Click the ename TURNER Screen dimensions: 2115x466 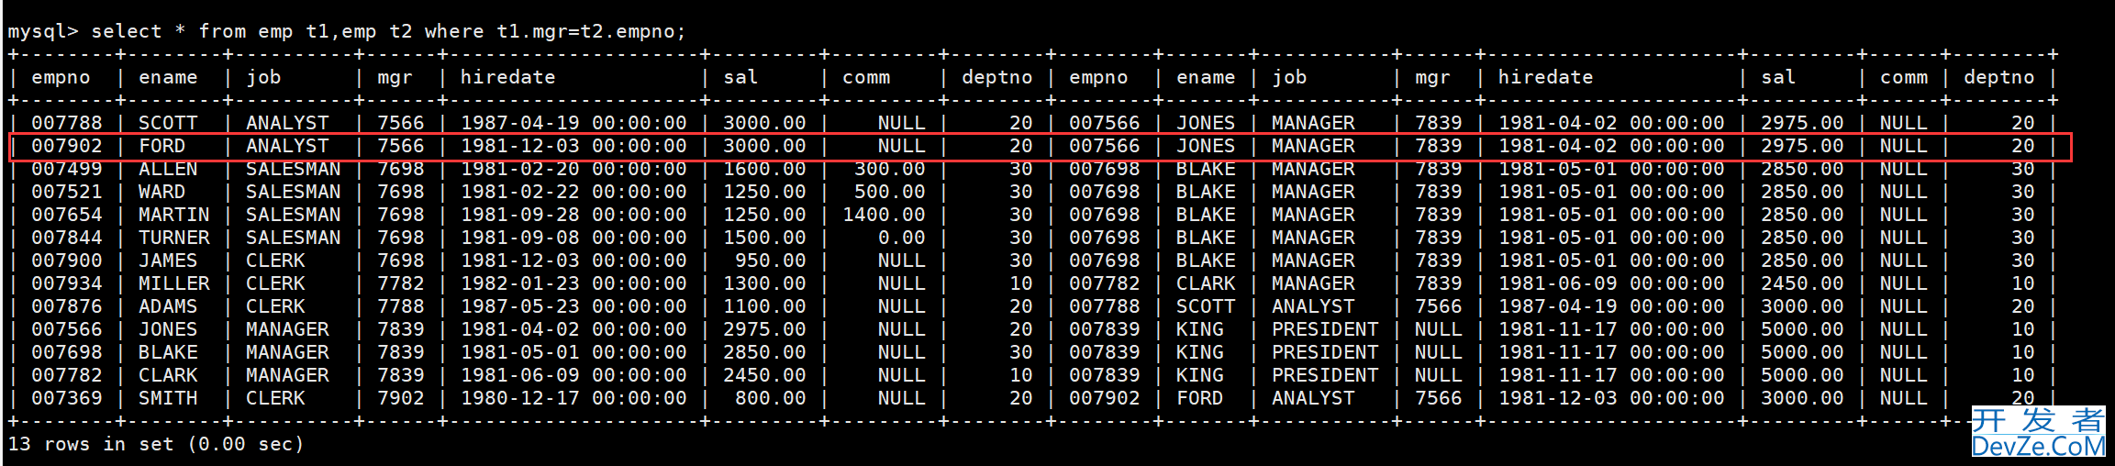pyautogui.click(x=174, y=238)
